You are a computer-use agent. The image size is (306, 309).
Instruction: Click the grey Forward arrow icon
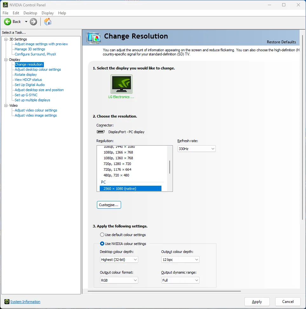click(33, 22)
